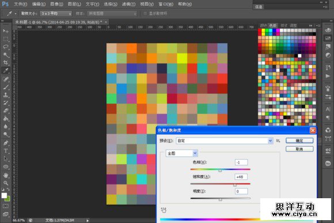Select the Eraser tool

tap(6, 111)
